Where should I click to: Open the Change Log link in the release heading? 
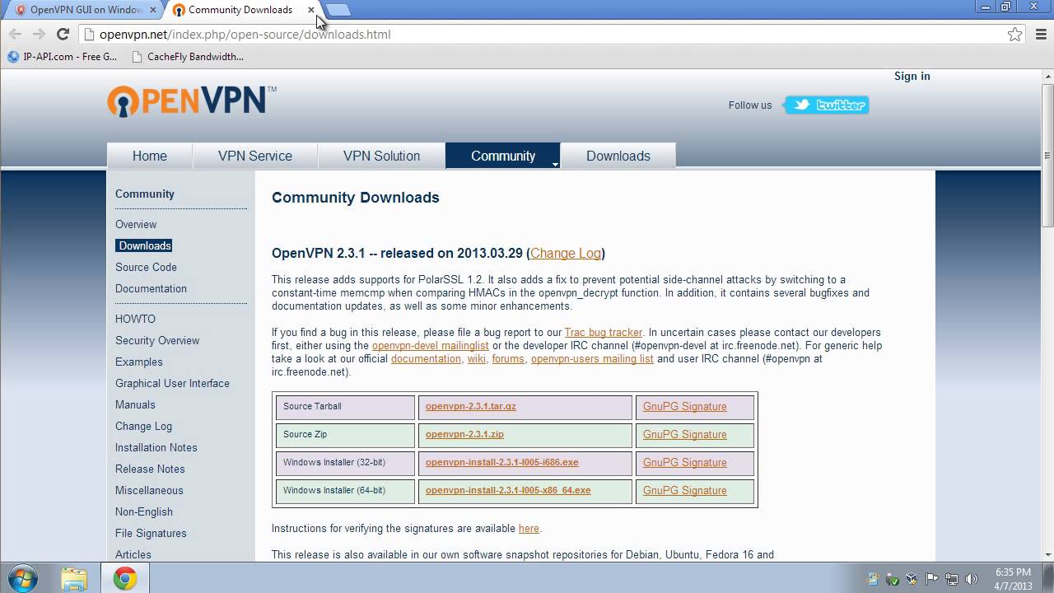(566, 253)
